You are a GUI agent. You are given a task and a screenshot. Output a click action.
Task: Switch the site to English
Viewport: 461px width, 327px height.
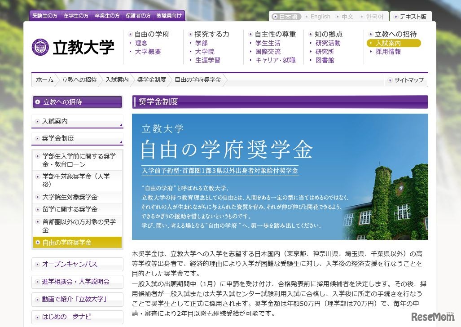coord(320,16)
